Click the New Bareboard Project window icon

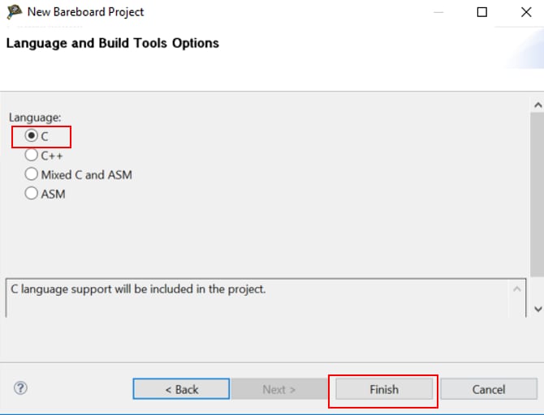(x=14, y=12)
